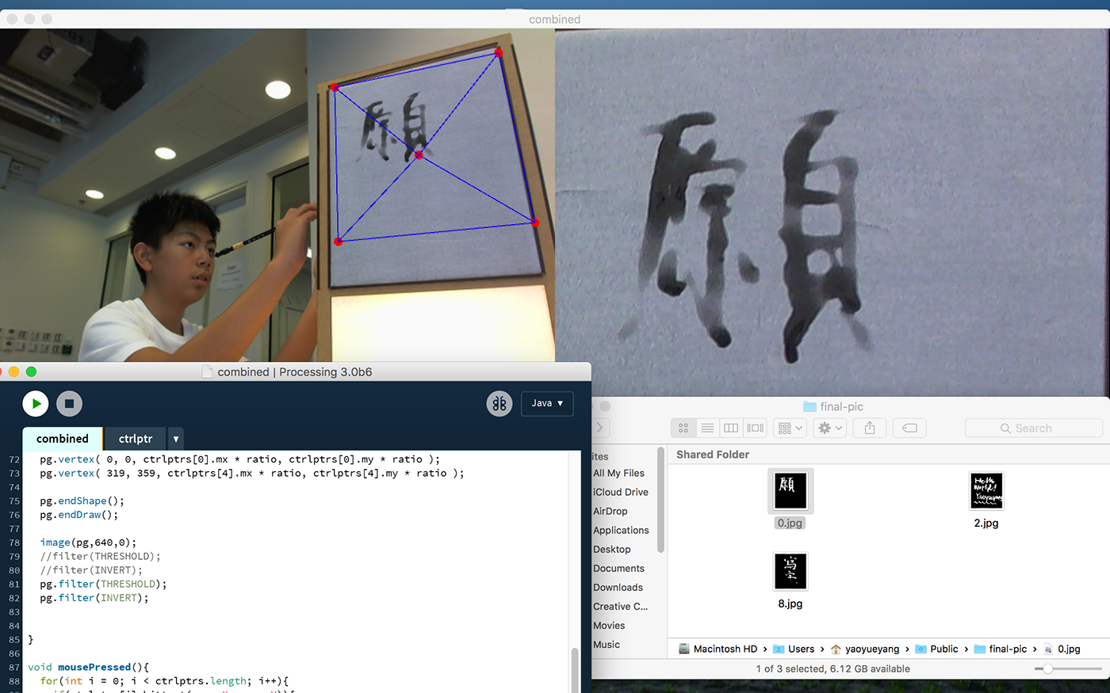Toggle the Processing debugger butterfly icon
The width and height of the screenshot is (1110, 693).
tap(499, 404)
